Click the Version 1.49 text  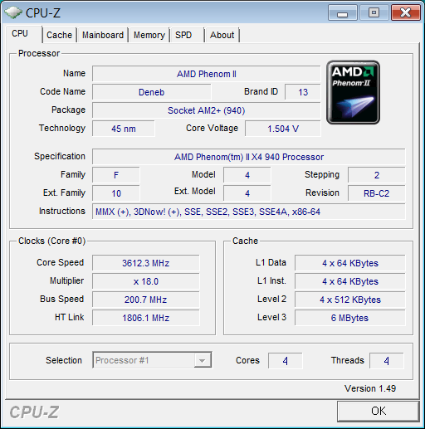click(x=370, y=388)
